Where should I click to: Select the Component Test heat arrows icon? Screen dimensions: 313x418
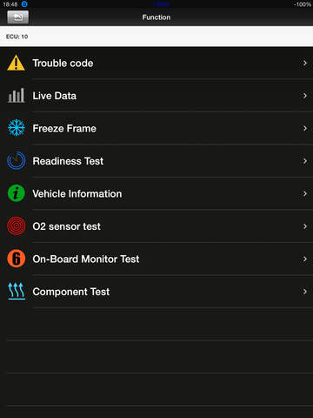click(x=17, y=291)
